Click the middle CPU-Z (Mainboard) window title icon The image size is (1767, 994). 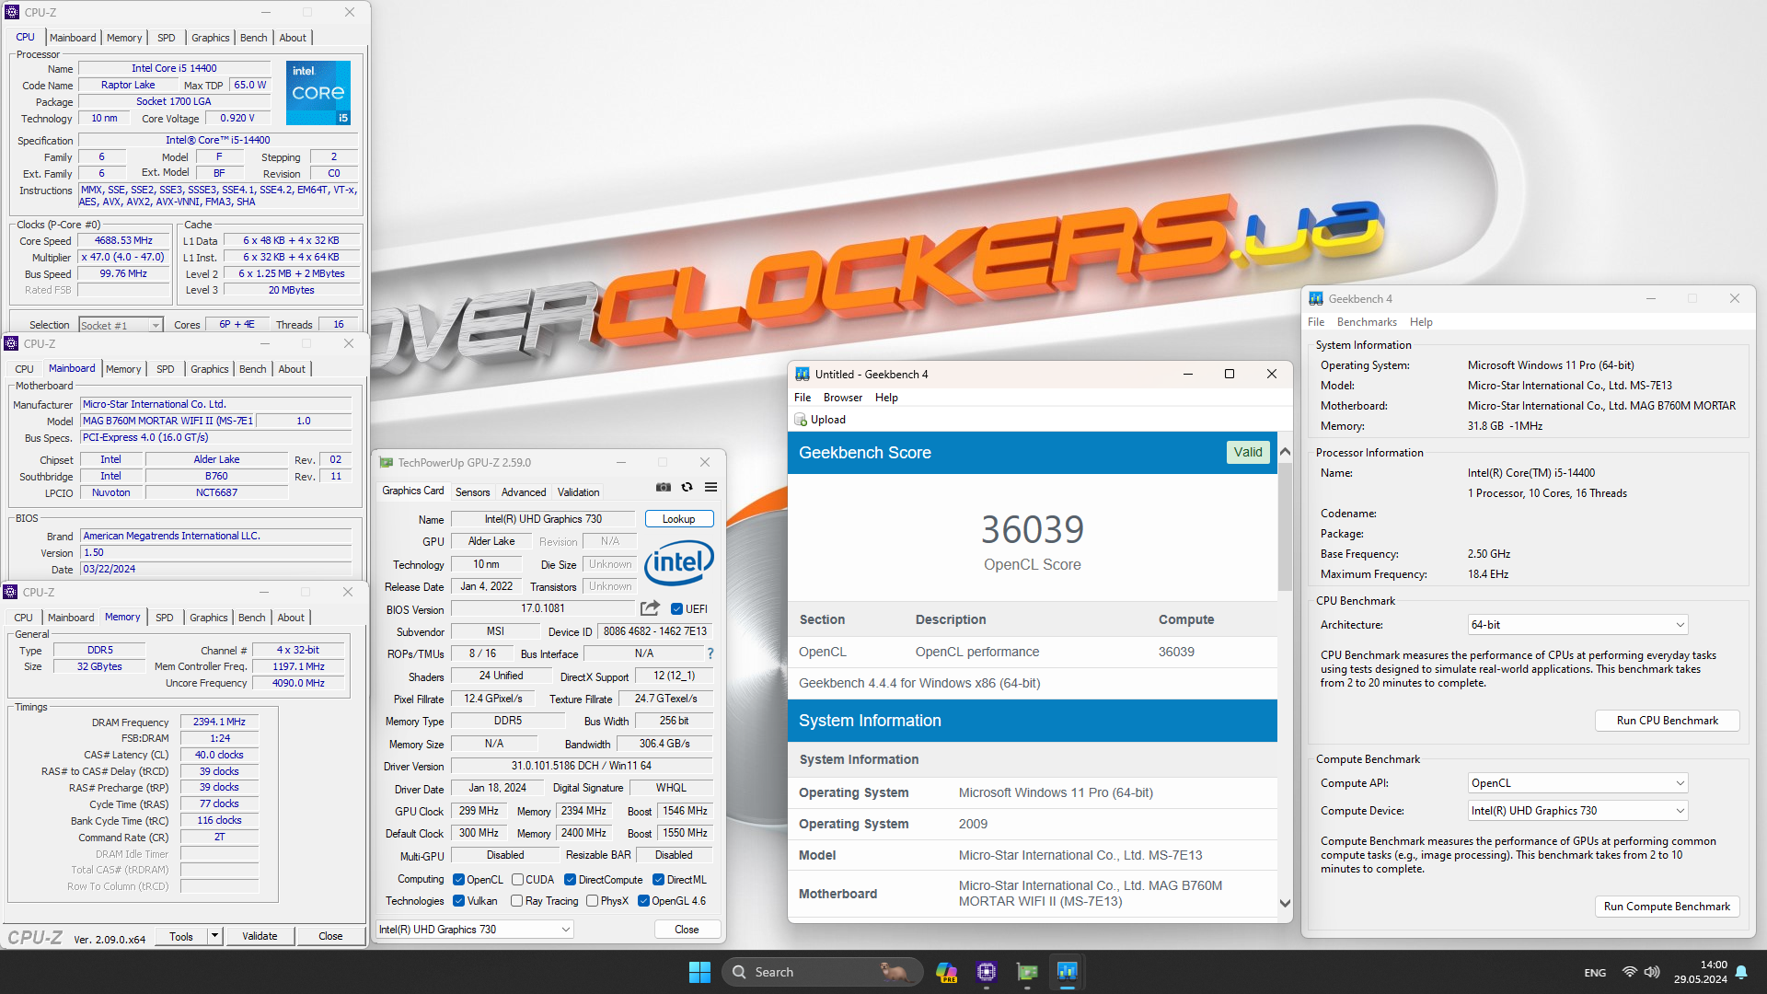pyautogui.click(x=11, y=343)
